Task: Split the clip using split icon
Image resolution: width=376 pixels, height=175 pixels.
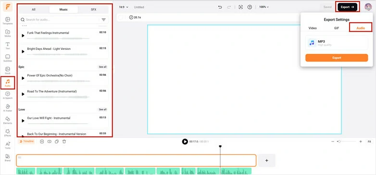Action: pos(50,141)
